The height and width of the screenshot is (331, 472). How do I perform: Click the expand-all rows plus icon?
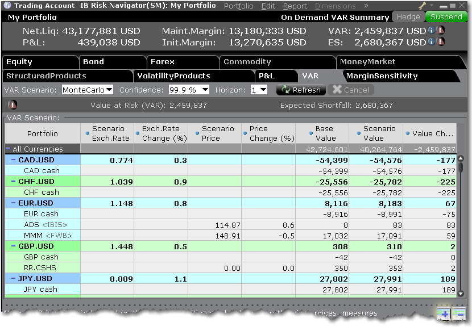pyautogui.click(x=444, y=314)
